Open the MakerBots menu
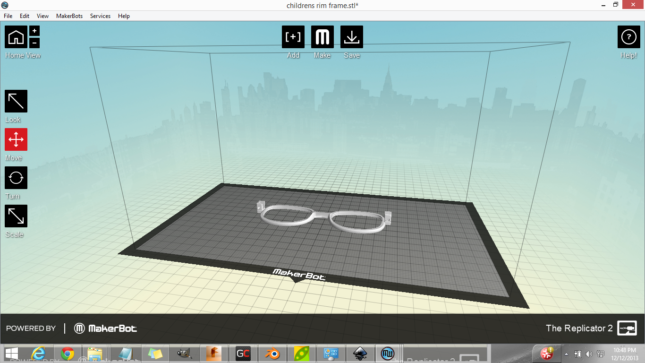This screenshot has width=645, height=363. click(69, 16)
